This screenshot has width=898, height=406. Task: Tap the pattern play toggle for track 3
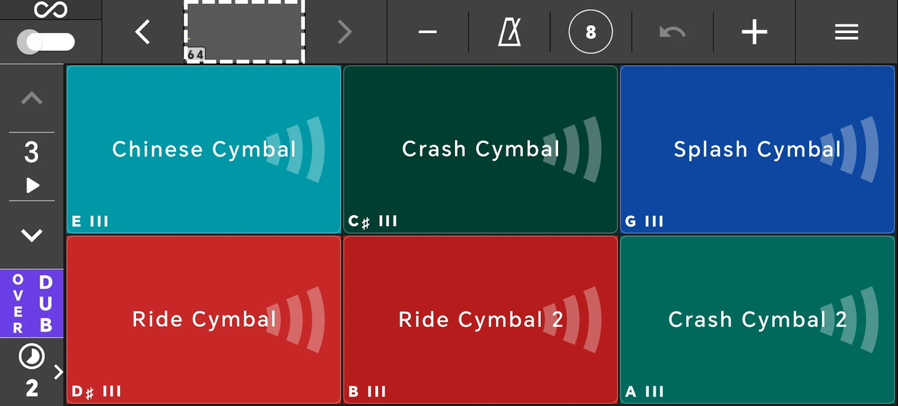[x=31, y=186]
